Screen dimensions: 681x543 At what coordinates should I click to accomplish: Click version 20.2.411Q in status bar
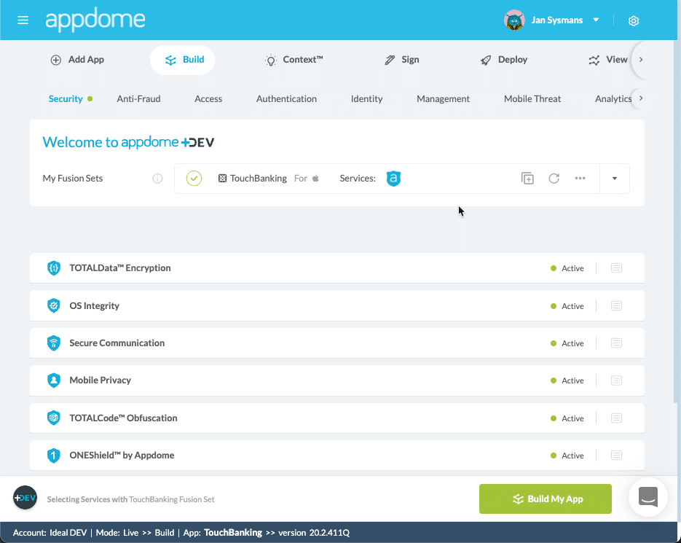coord(314,533)
